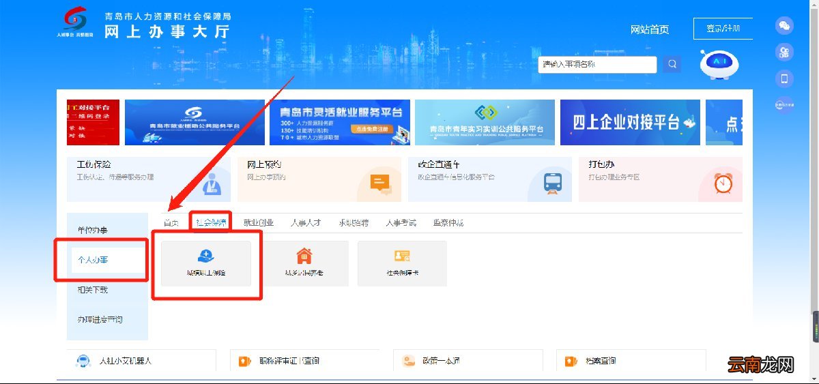Click the 网上办事大厅 title text
819x384 pixels.
(x=167, y=31)
